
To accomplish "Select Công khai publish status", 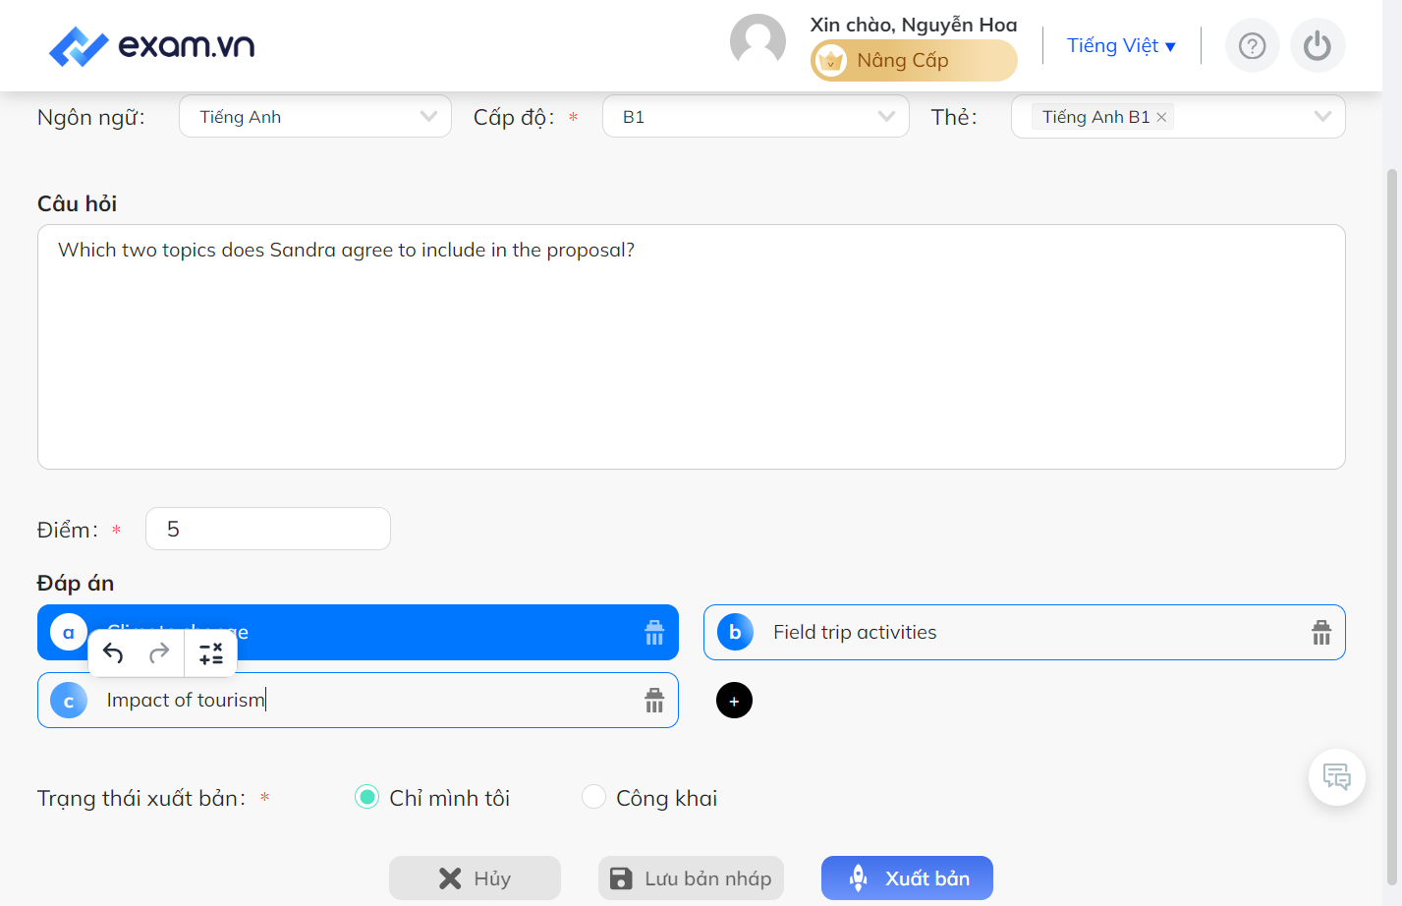I will pyautogui.click(x=593, y=797).
